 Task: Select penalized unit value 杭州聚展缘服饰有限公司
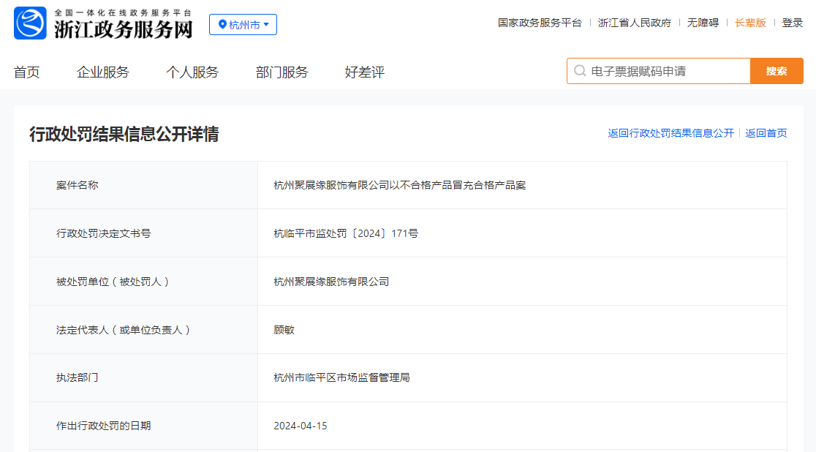331,282
